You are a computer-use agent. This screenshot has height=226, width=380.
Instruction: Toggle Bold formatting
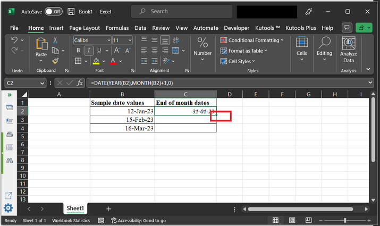[x=78, y=51]
